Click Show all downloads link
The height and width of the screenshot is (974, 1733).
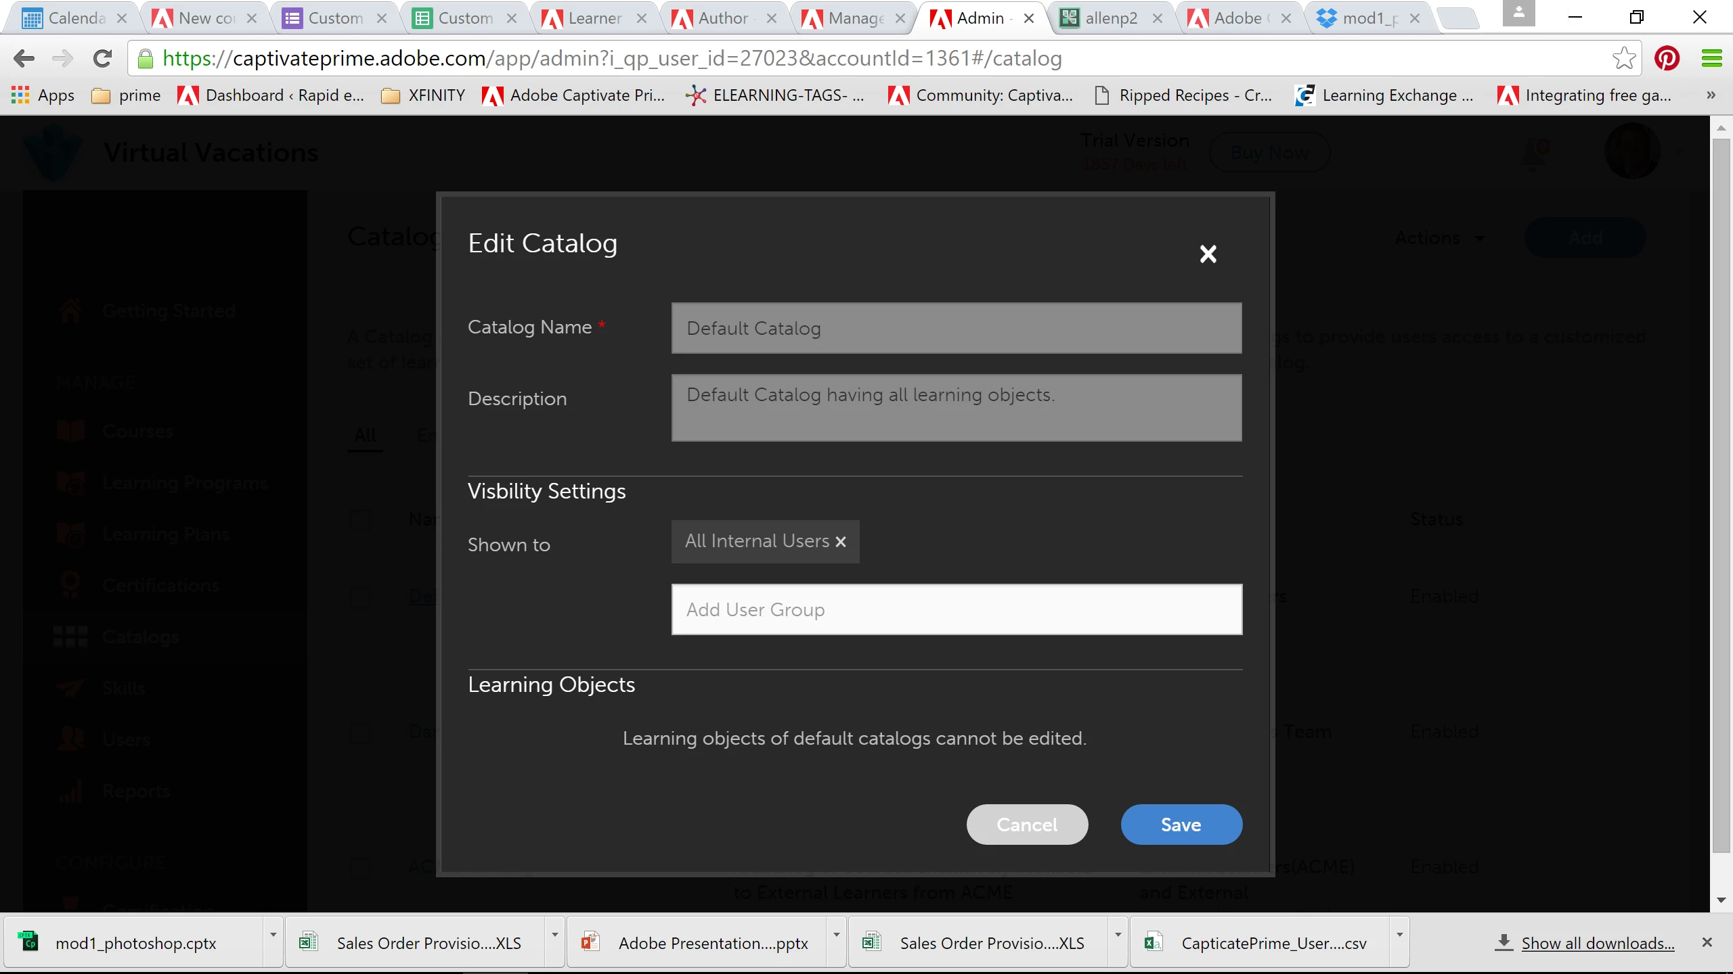tap(1598, 943)
